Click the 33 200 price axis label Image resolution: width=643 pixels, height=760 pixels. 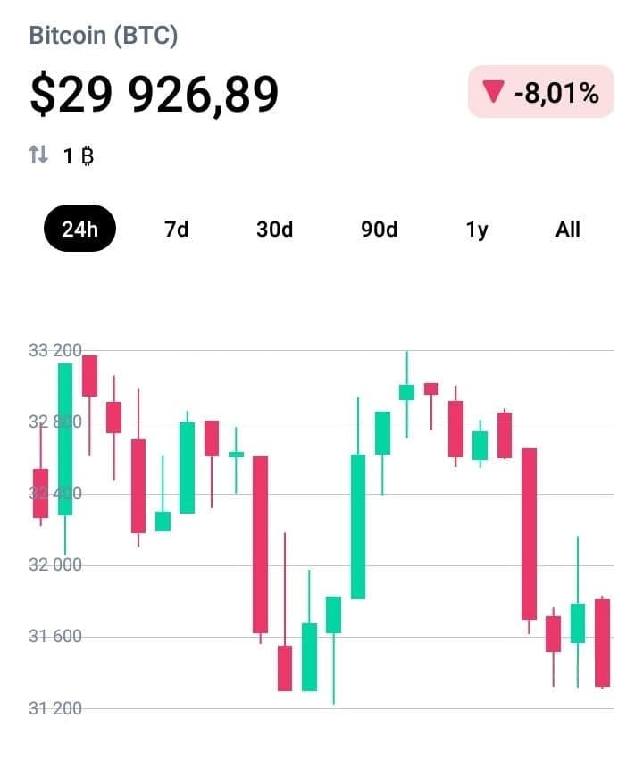click(x=55, y=350)
